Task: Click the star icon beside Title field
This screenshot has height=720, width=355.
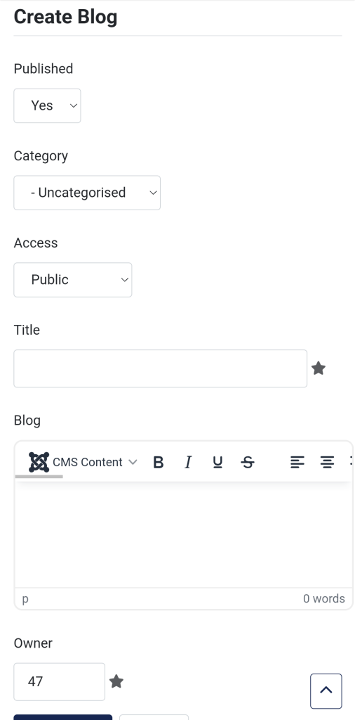Action: 319,368
